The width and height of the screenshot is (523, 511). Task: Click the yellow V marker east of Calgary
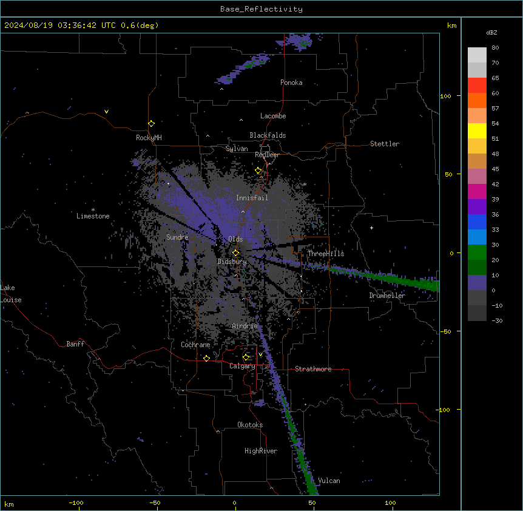click(260, 354)
